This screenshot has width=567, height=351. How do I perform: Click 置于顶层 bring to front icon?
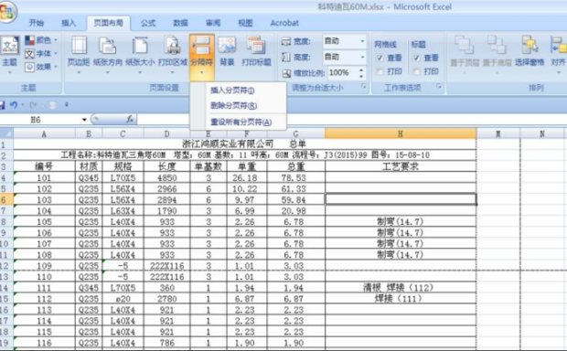coord(465,45)
